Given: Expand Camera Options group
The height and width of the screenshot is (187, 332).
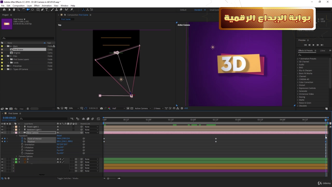Looking at the screenshot, I should coord(17,156).
